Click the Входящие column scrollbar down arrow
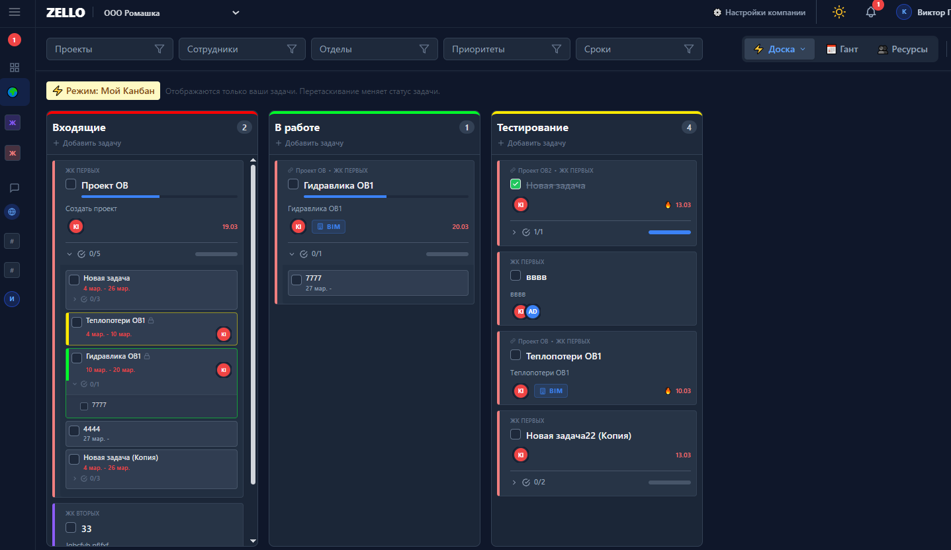Viewport: 951px width, 550px height. [253, 541]
